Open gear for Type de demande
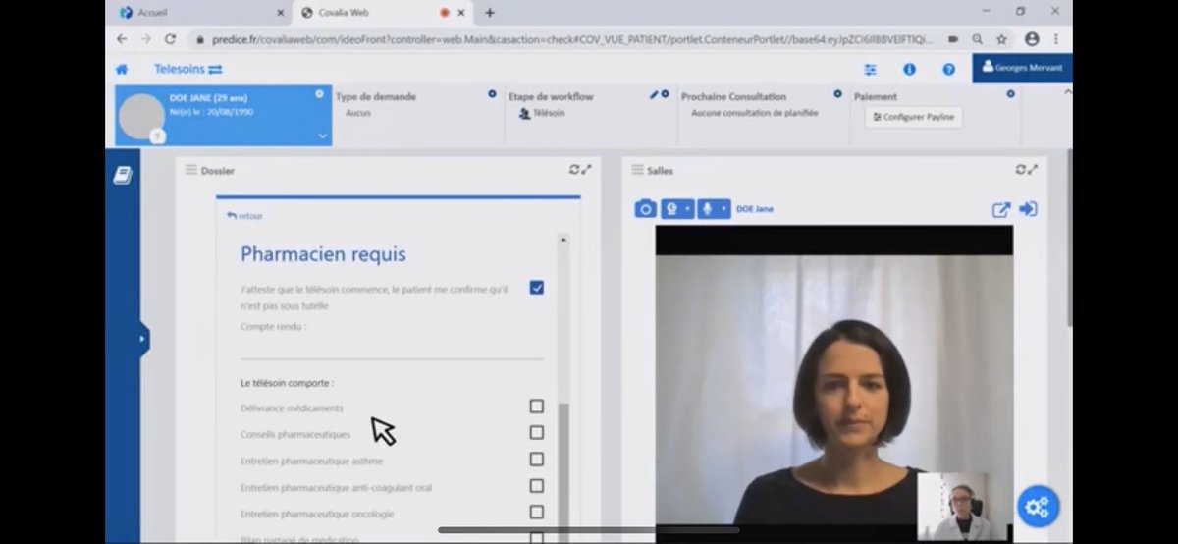This screenshot has height=544, width=1178. click(492, 94)
